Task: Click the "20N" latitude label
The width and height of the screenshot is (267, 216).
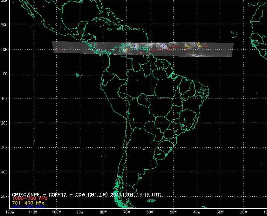Action: point(4,25)
